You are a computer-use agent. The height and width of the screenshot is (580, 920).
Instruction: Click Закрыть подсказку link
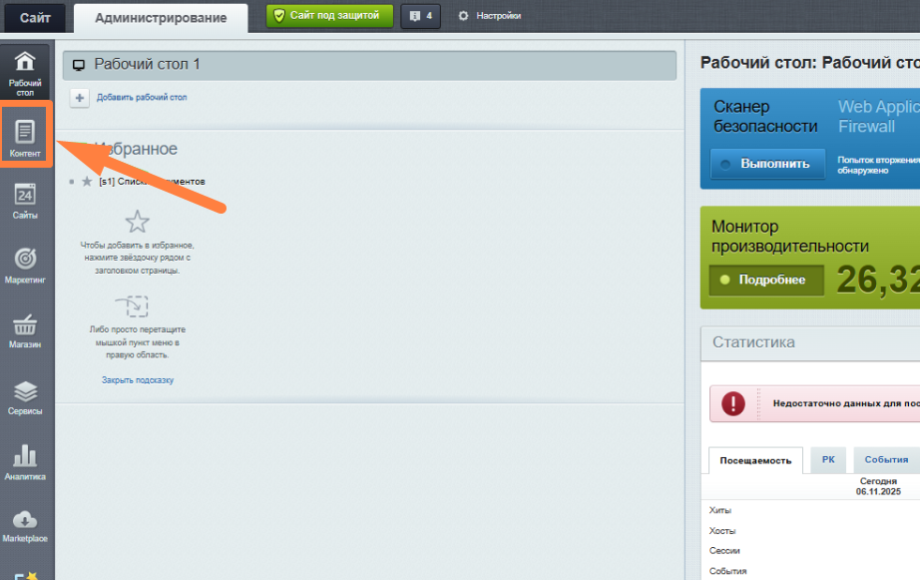click(138, 380)
